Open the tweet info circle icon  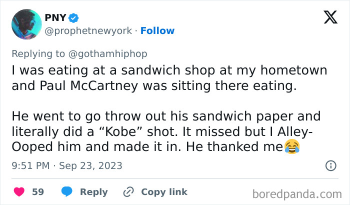(x=330, y=165)
